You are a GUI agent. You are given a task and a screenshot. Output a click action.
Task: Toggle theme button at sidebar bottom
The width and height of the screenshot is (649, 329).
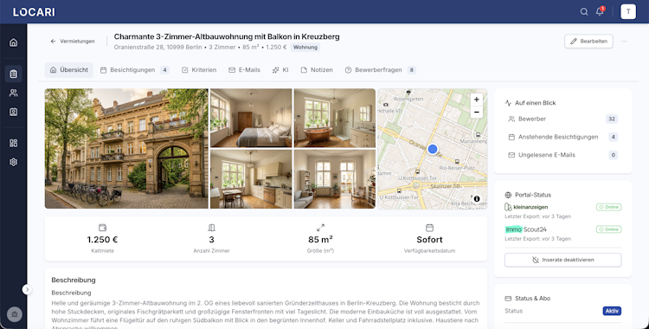(x=15, y=314)
